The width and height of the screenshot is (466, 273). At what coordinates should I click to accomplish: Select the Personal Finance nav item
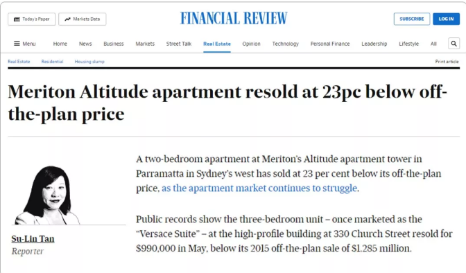coord(330,44)
